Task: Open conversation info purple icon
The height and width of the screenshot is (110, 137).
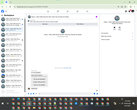Action: (96, 17)
